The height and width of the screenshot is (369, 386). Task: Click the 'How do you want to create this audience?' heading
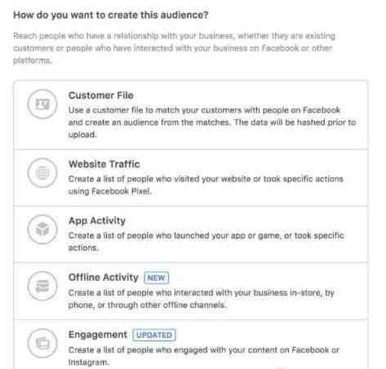[x=111, y=15]
